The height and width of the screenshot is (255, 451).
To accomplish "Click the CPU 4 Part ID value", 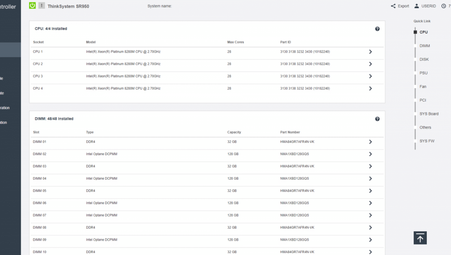I will click(305, 88).
